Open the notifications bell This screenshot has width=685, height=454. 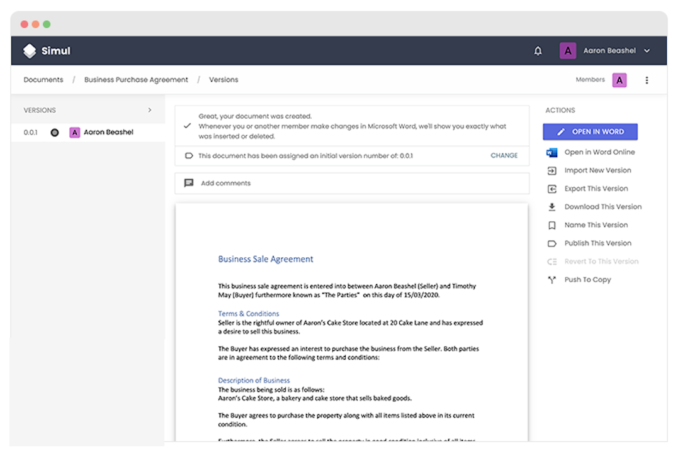click(538, 50)
